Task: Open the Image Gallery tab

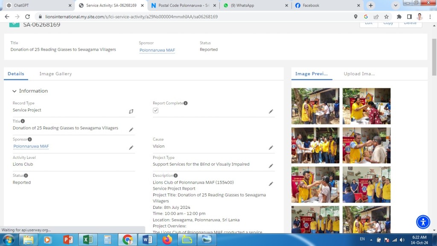Action: 56,73
